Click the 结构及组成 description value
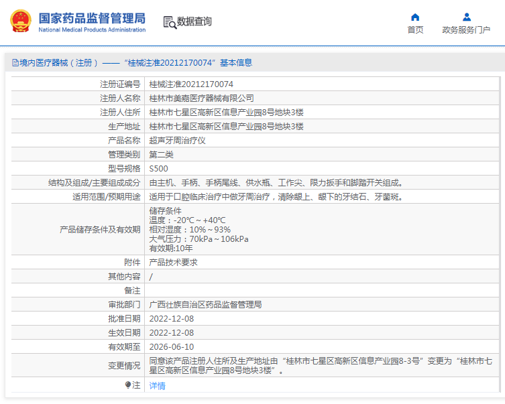Image resolution: width=505 pixels, height=404 pixels. [x=276, y=183]
